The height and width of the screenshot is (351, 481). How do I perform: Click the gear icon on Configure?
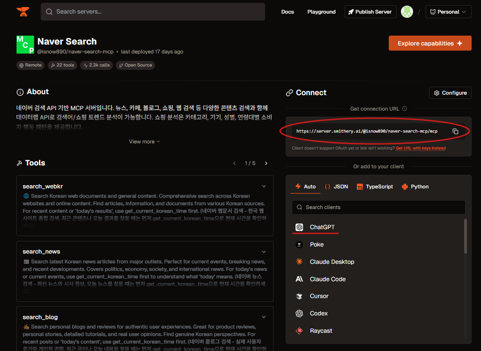[x=437, y=93]
